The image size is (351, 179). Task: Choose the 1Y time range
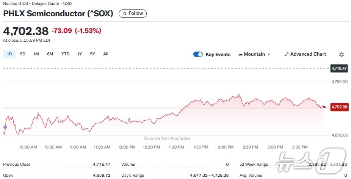click(80, 54)
